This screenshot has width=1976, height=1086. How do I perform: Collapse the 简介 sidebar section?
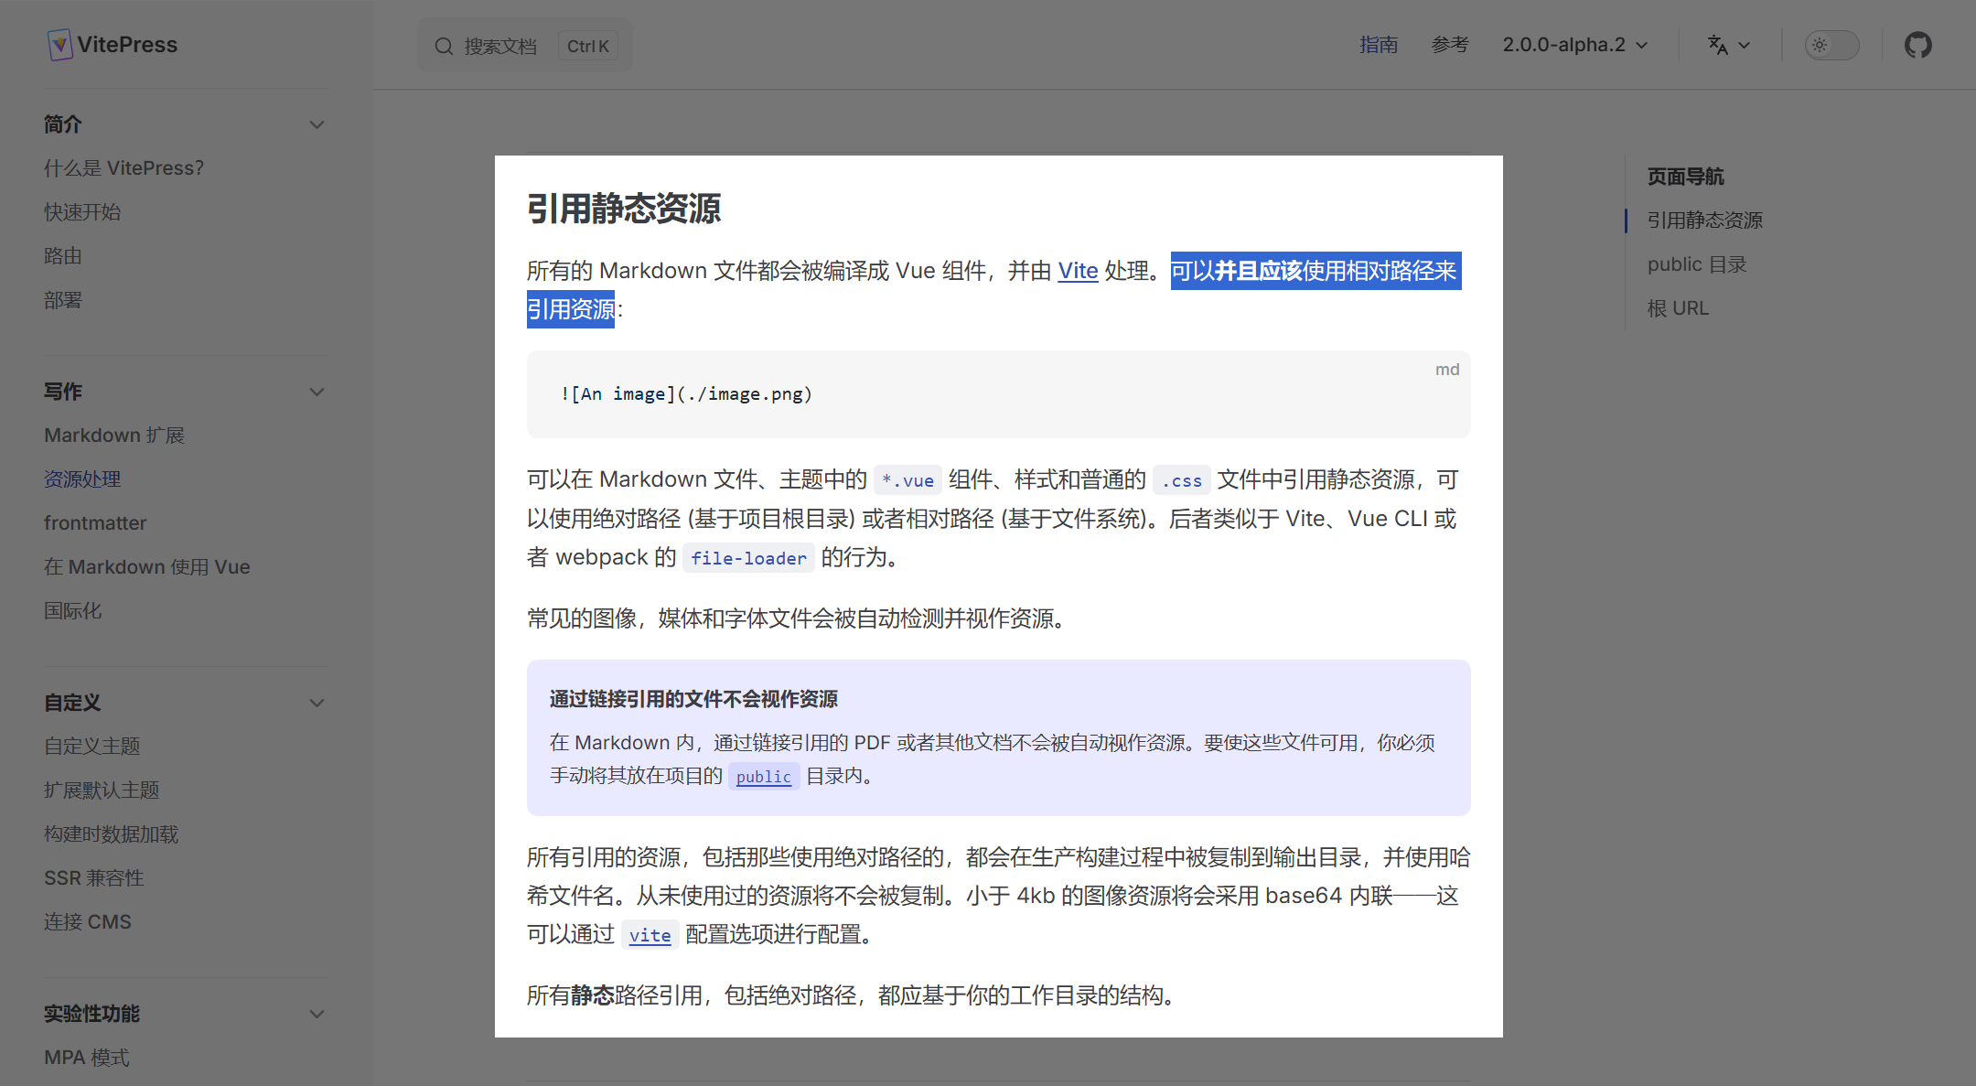click(317, 124)
